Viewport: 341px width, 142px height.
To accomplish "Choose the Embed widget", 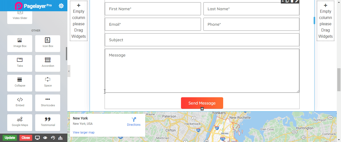I will click(x=20, y=103).
